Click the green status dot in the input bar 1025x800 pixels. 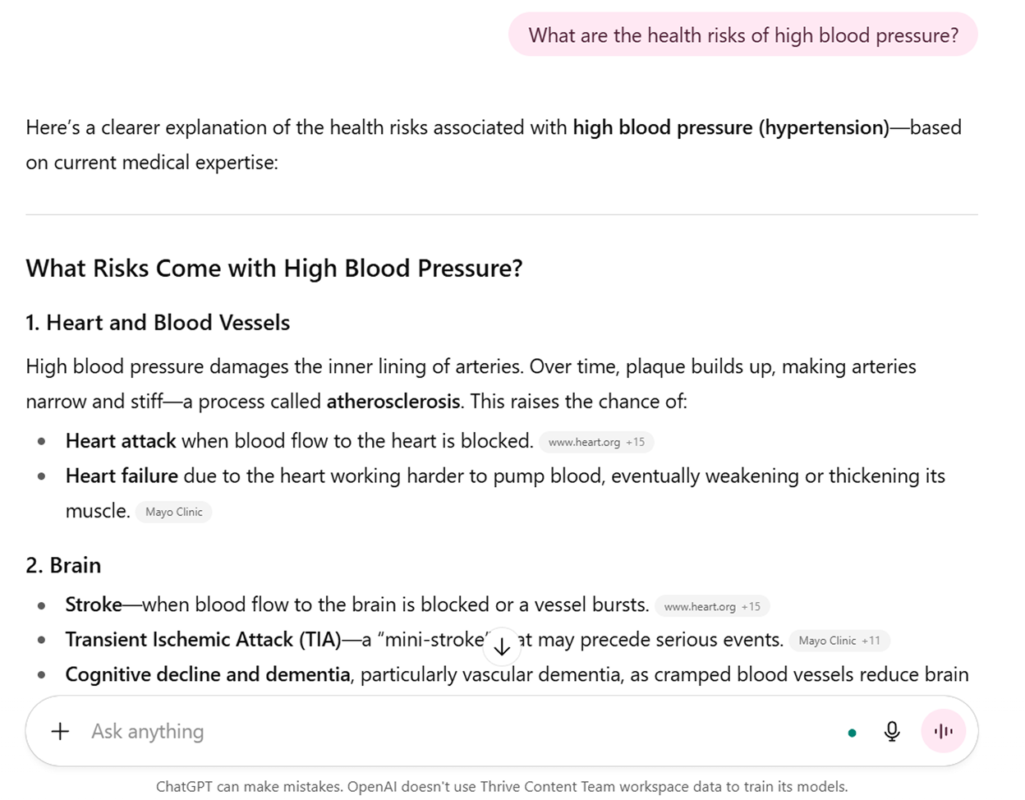(x=853, y=731)
